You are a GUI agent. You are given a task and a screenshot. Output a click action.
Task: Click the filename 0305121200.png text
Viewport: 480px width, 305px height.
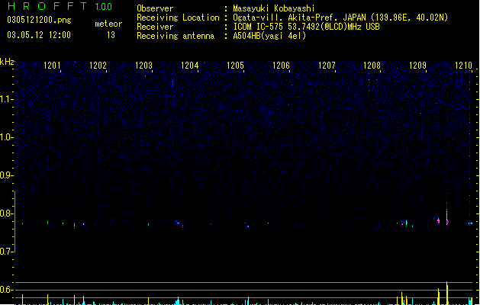tap(39, 20)
